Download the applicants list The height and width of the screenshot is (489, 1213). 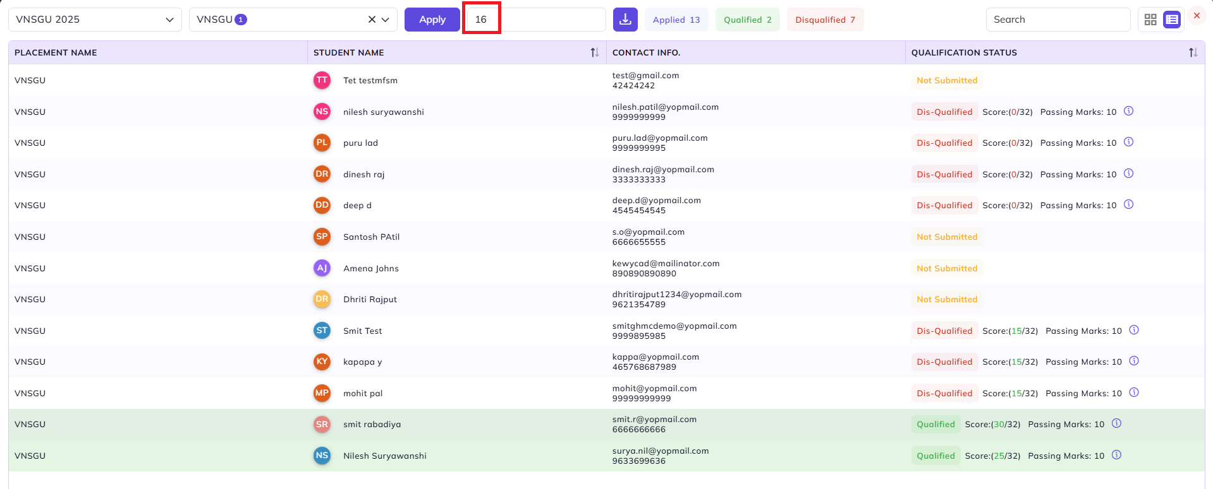coord(625,20)
